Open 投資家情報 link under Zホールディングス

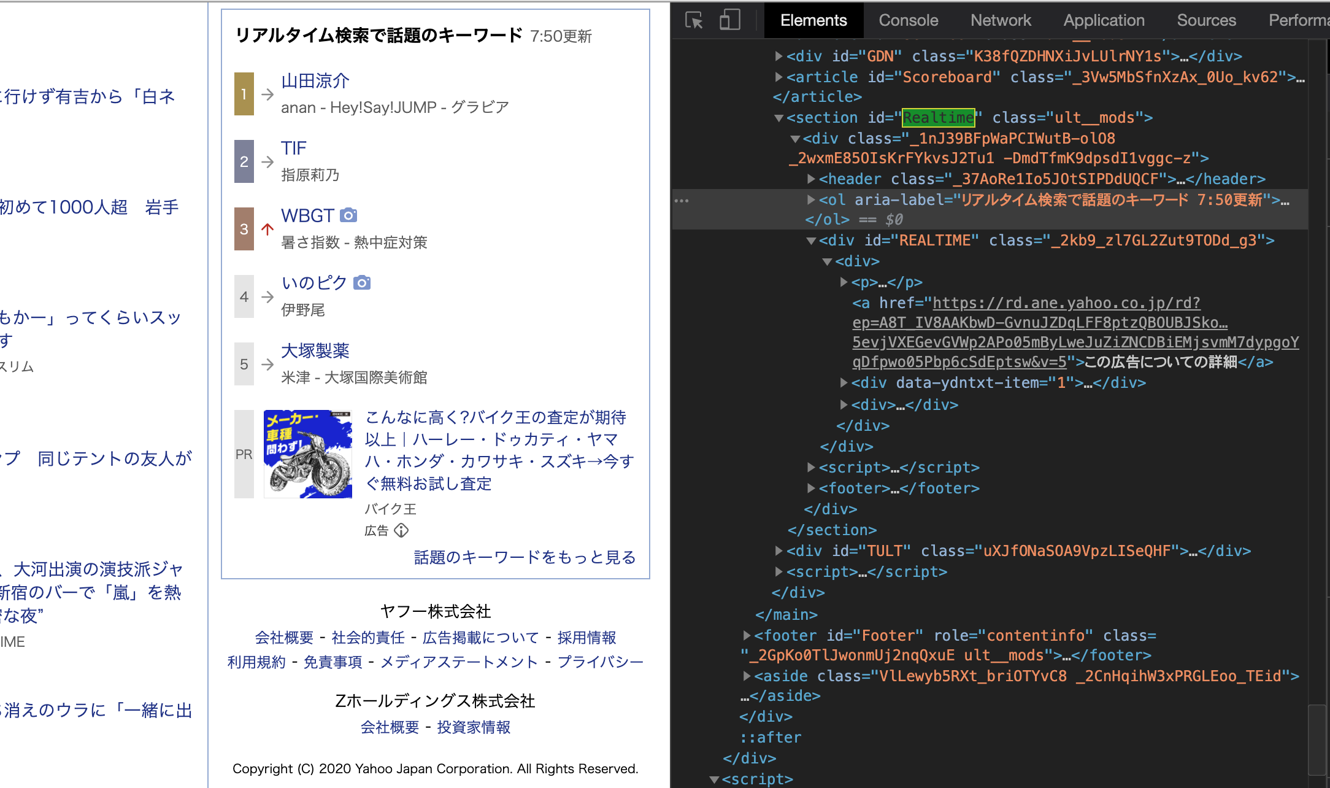tap(474, 727)
